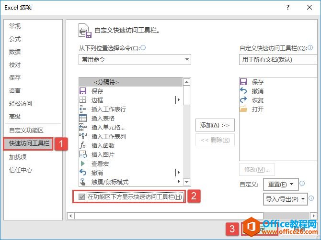Open the 加载项 category

click(x=18, y=157)
